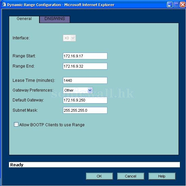Confirm settings with the OK button

(x=99, y=176)
